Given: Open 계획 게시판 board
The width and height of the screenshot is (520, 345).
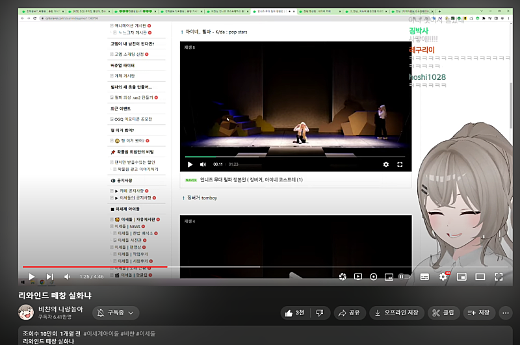Looking at the screenshot, I should coord(124,76).
